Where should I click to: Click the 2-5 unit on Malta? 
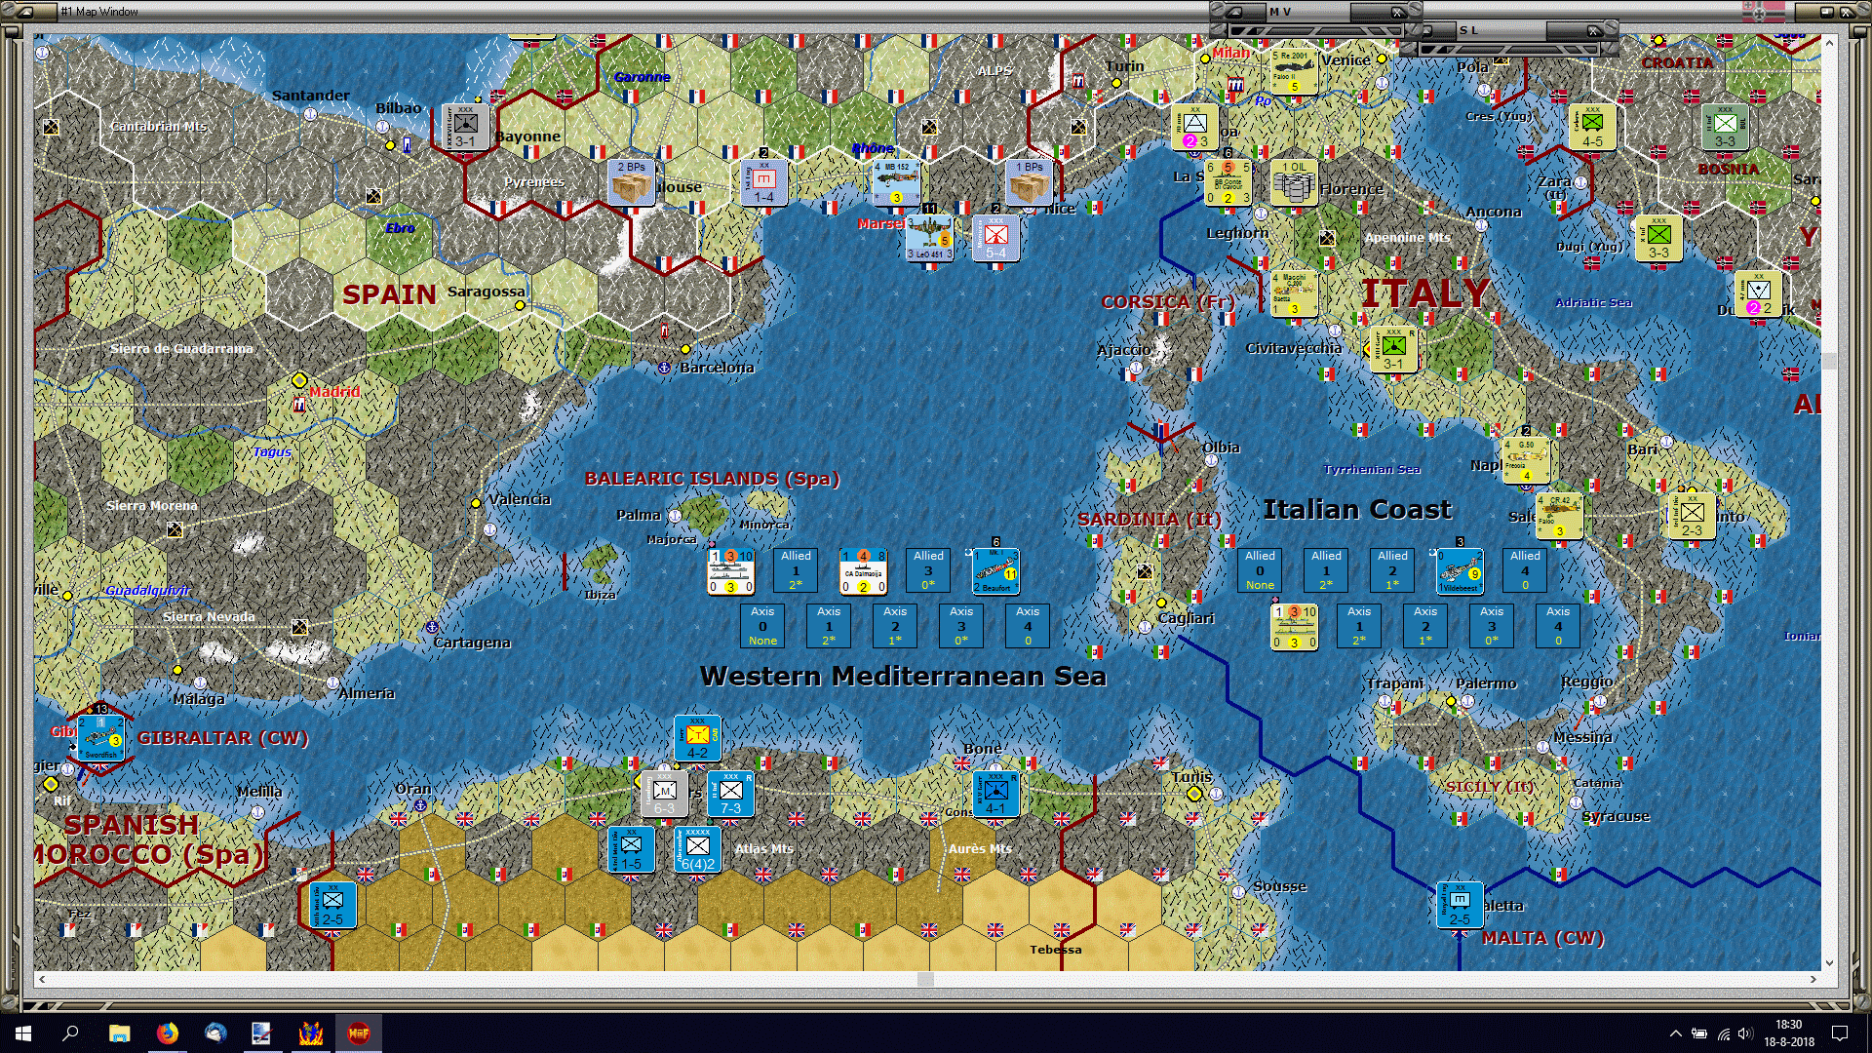[1460, 905]
